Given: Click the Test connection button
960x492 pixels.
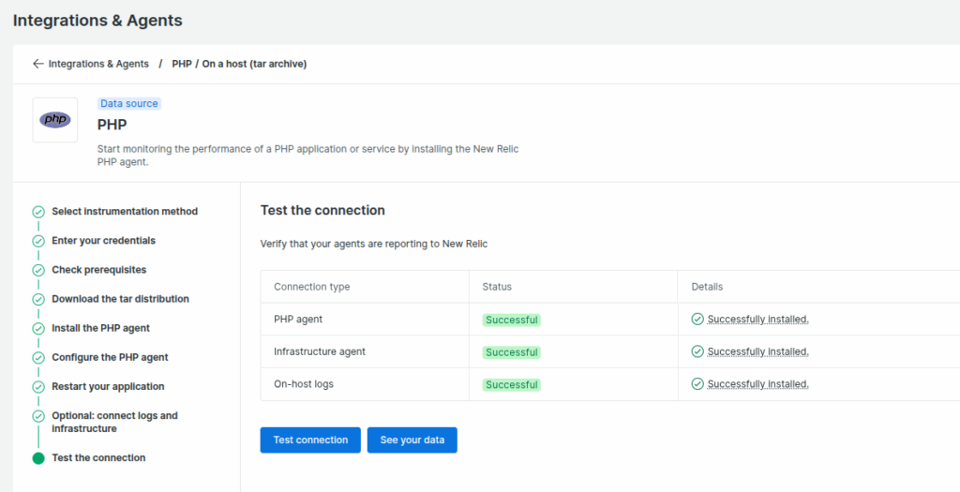Looking at the screenshot, I should coord(310,440).
